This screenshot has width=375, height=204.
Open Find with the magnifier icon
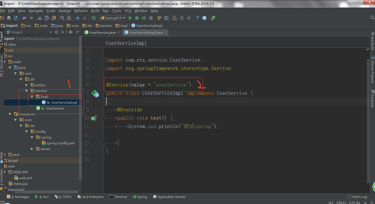[62, 18]
